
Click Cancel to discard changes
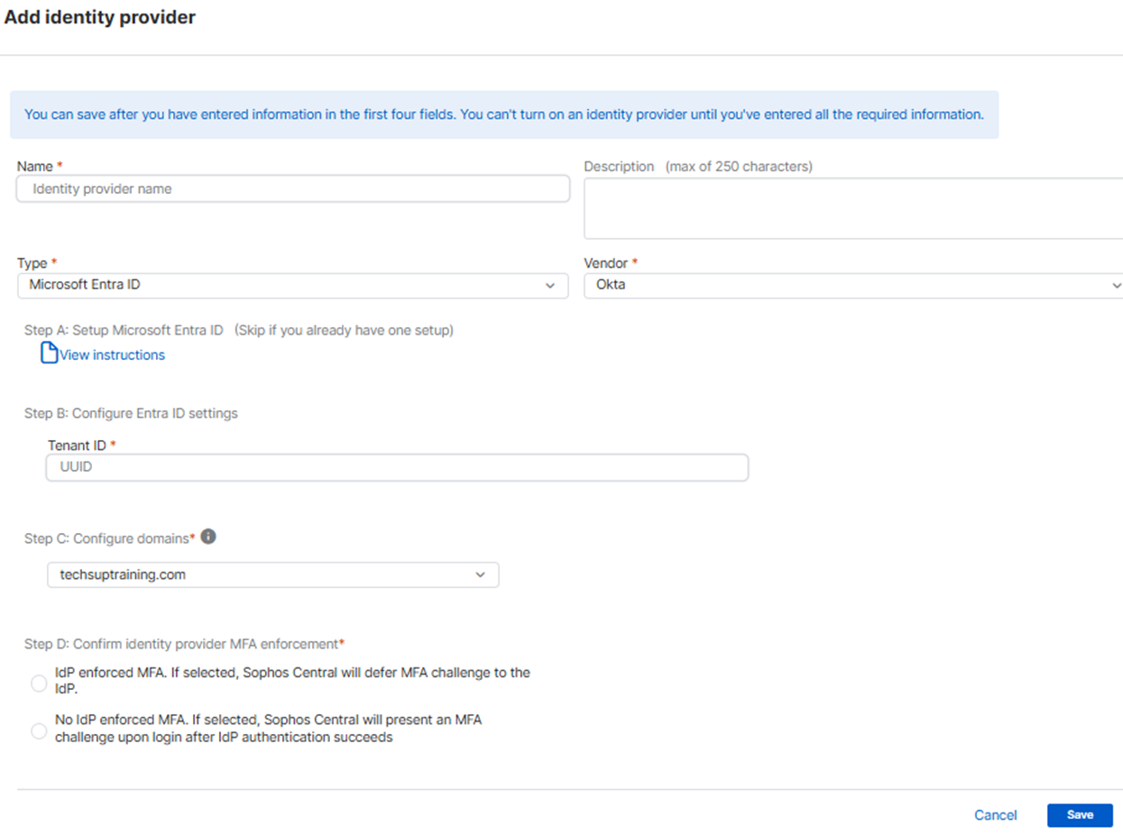pyautogui.click(x=995, y=814)
